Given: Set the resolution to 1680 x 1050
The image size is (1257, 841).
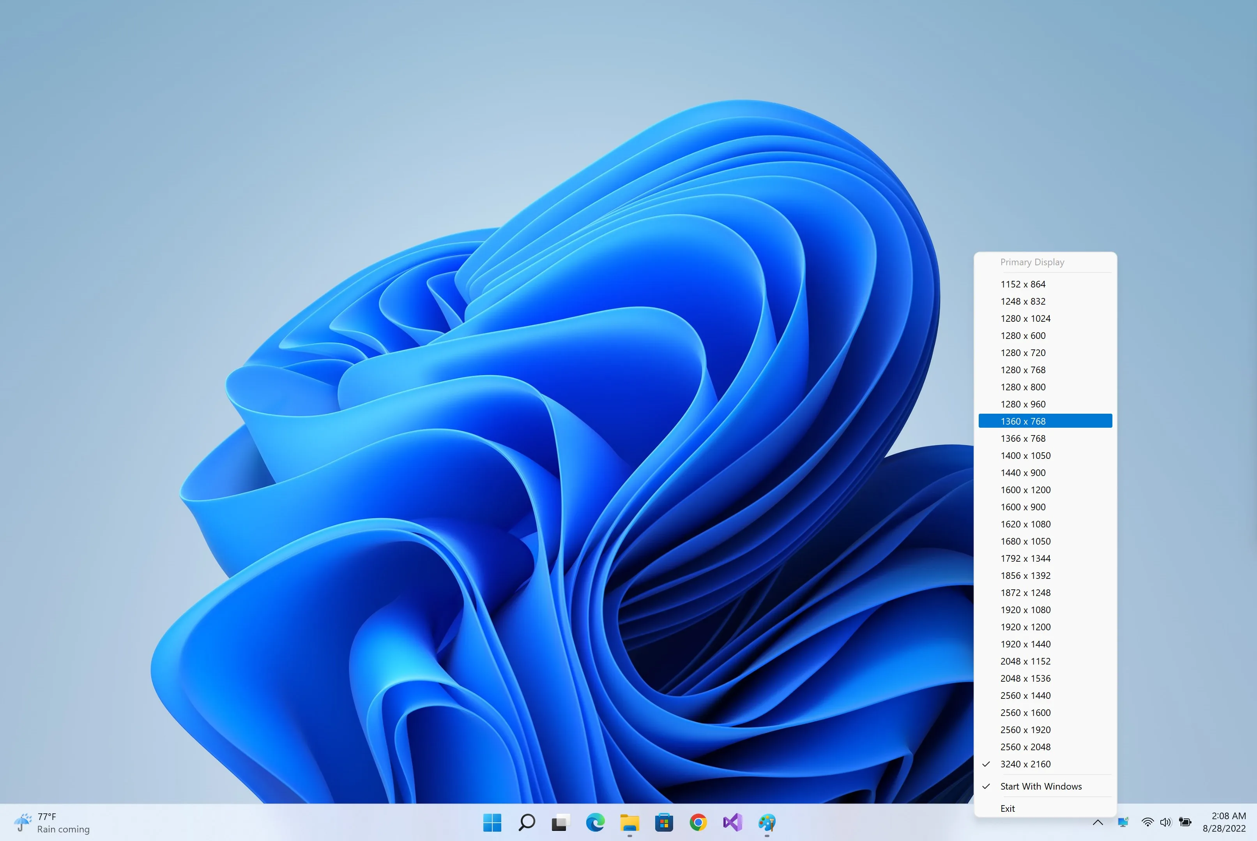Looking at the screenshot, I should (x=1045, y=542).
